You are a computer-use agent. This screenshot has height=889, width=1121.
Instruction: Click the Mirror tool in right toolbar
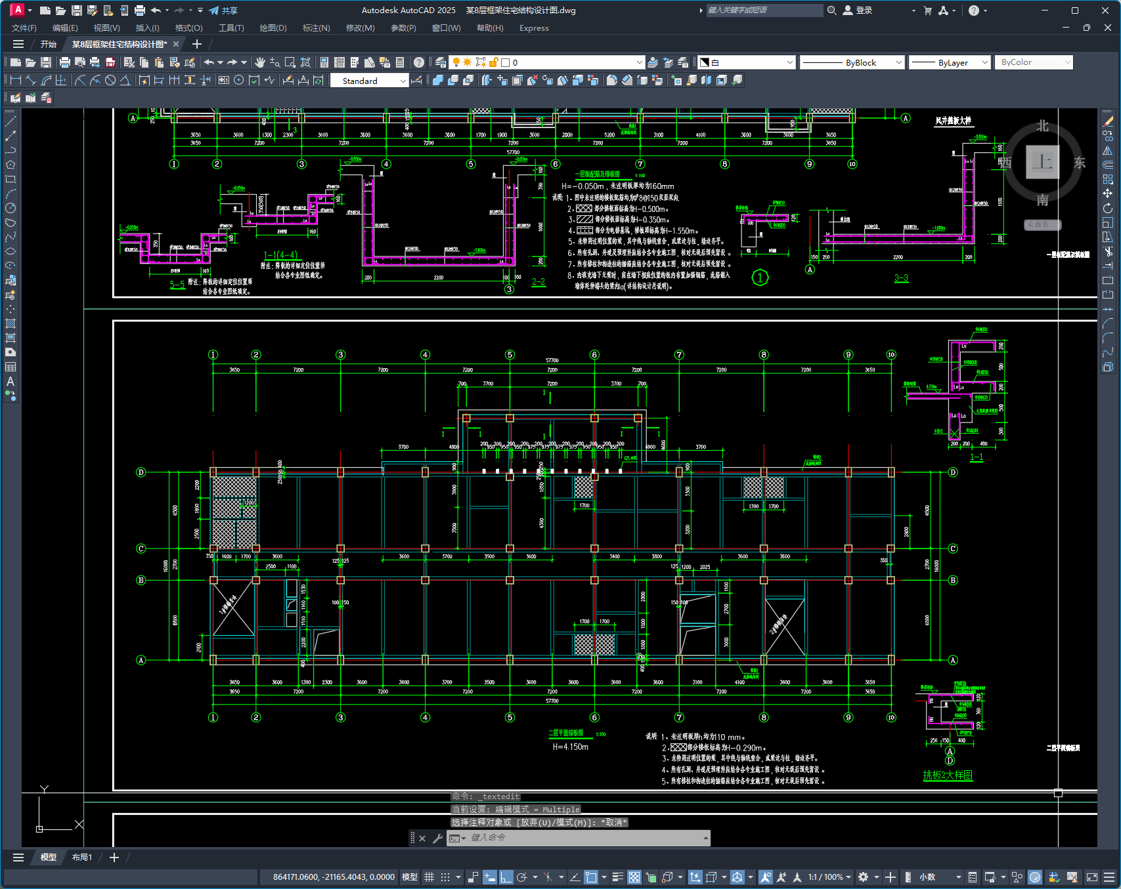pos(1109,150)
